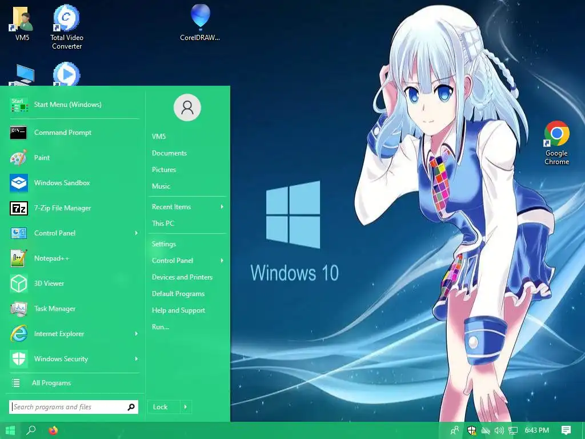Click Windows Security tray shield icon
Viewport: 585px width, 439px height.
(x=471, y=430)
